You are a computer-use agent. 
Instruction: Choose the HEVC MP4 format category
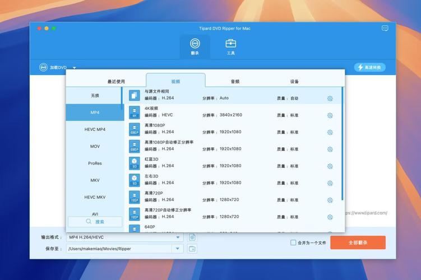95,129
